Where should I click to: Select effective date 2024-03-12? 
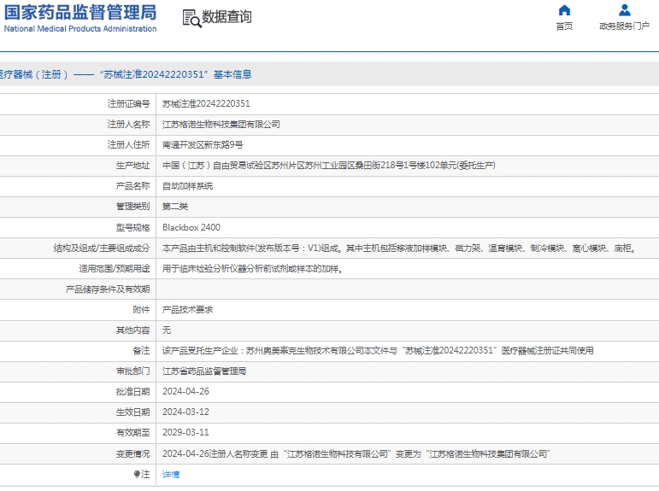pos(185,412)
